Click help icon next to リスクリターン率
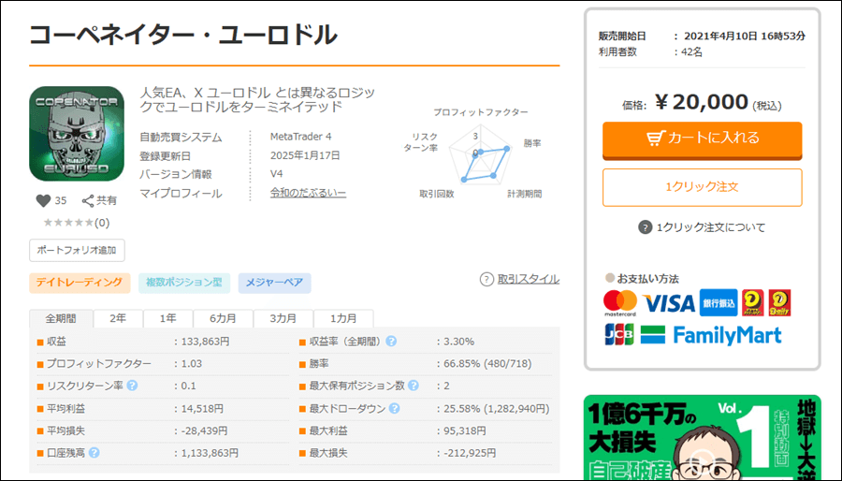Viewport: 842px width, 481px height. click(132, 385)
